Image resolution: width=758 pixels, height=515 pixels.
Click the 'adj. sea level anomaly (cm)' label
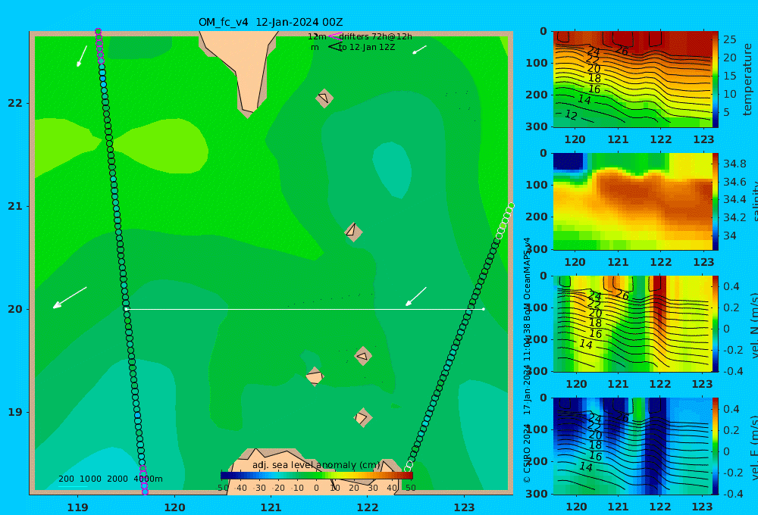pos(317,465)
